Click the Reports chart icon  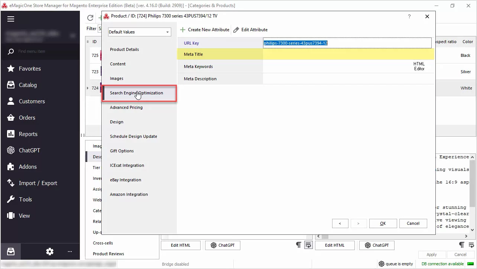11,134
